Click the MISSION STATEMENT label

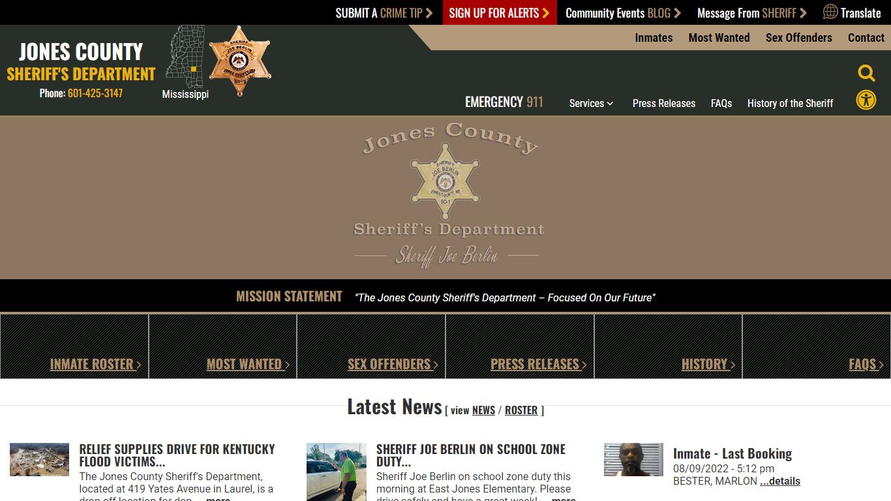(289, 297)
